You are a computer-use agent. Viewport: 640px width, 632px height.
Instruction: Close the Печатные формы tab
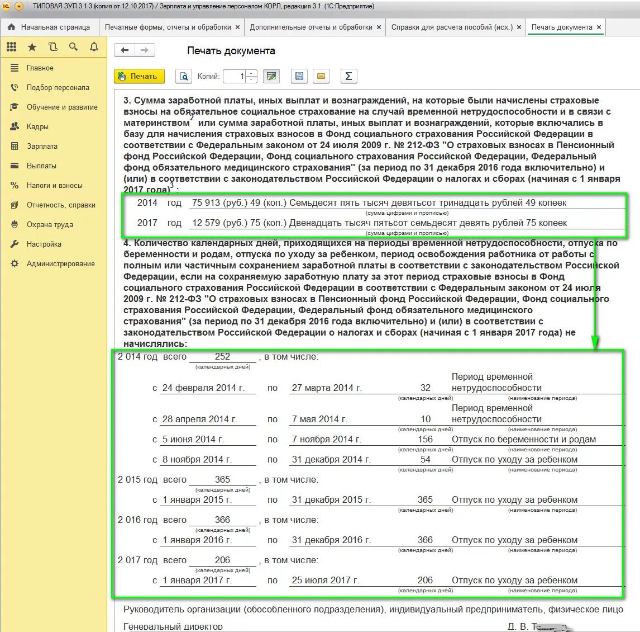[x=237, y=27]
